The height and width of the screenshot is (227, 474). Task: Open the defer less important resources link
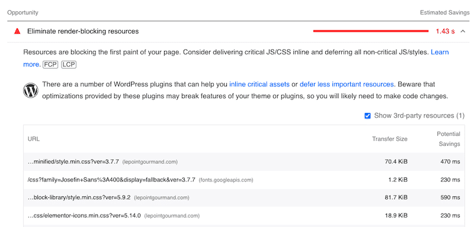coord(347,84)
